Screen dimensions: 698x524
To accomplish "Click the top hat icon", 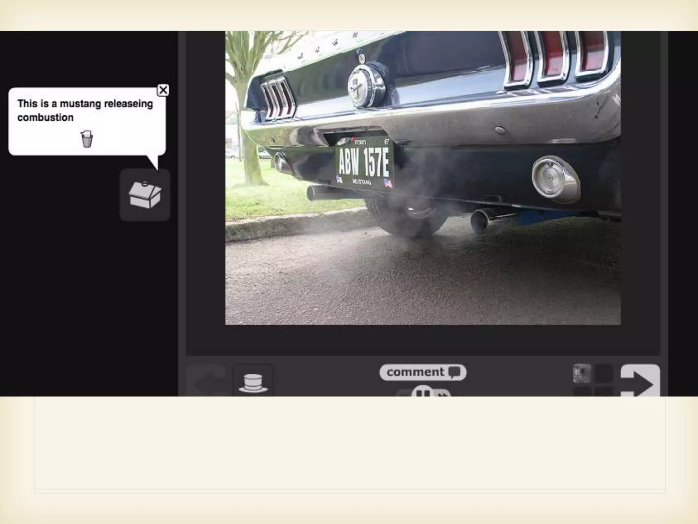I will pos(253,383).
